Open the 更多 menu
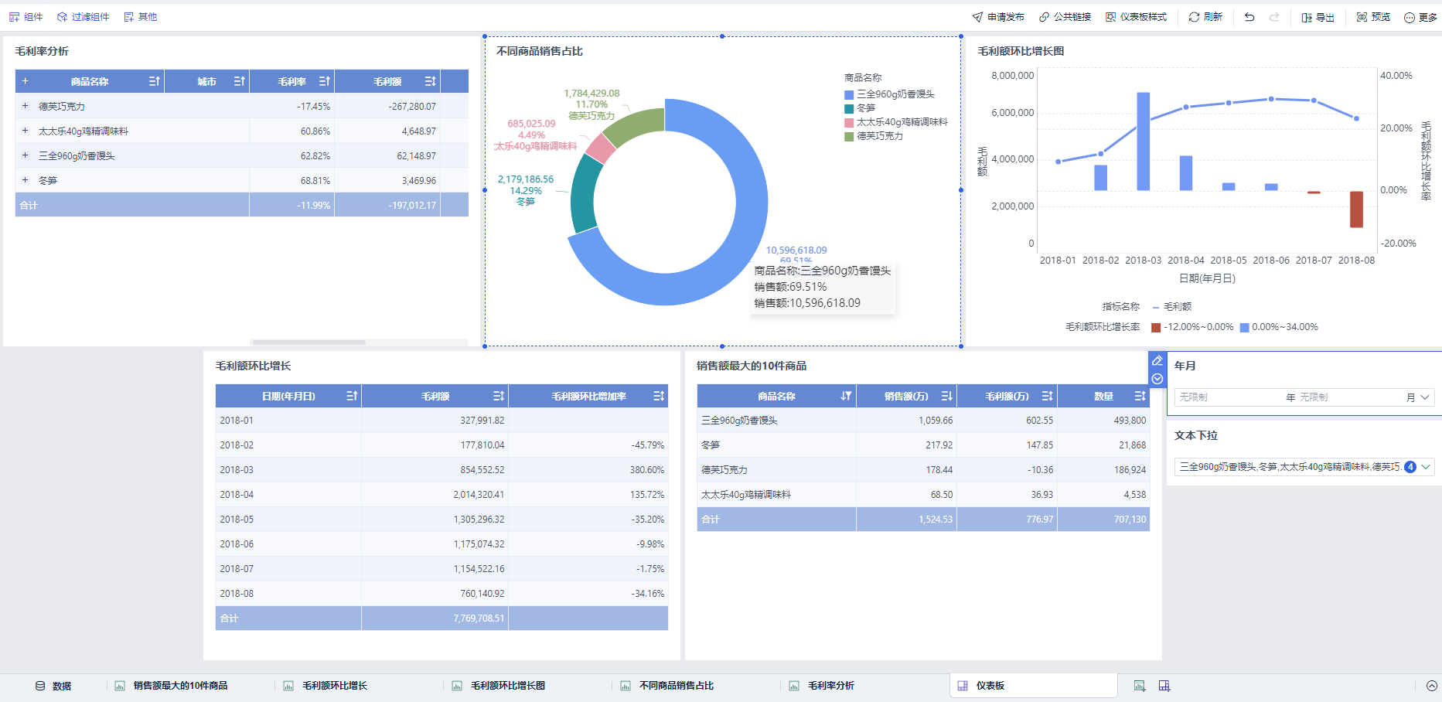Viewport: 1442px width, 702px height. point(1421,17)
